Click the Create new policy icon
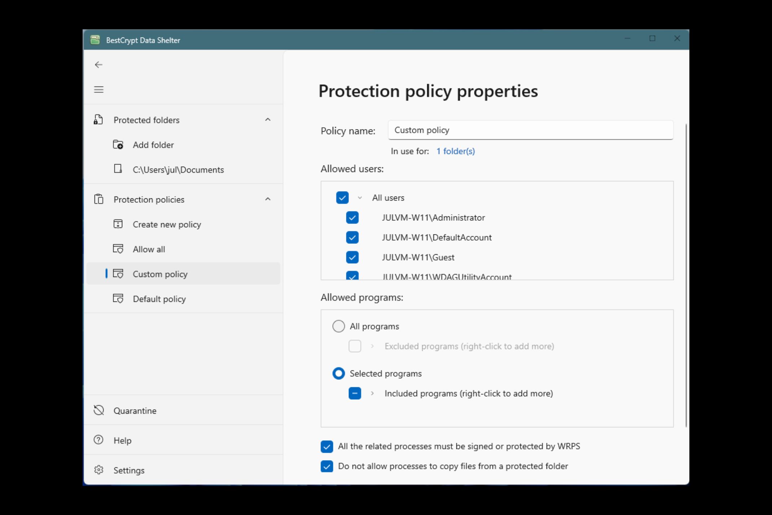 pyautogui.click(x=118, y=224)
